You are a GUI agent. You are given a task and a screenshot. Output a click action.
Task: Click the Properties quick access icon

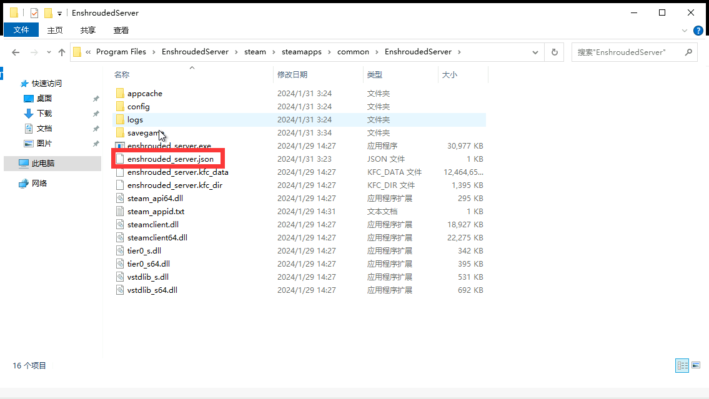(x=34, y=13)
